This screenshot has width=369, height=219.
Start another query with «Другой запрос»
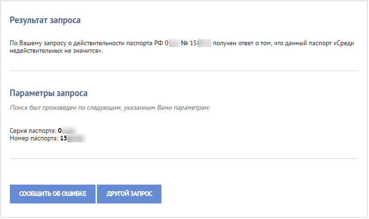click(129, 194)
